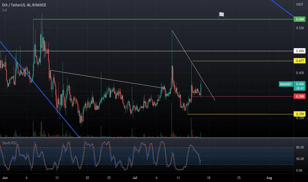Click the 40.00 Stoch RSI axis value
Image resolution: width=308 pixels, height=182 pixels.
300,159
